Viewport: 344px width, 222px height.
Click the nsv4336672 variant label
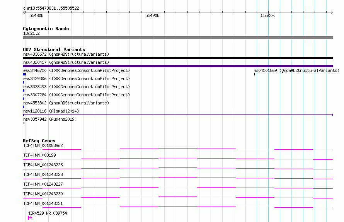[66, 54]
